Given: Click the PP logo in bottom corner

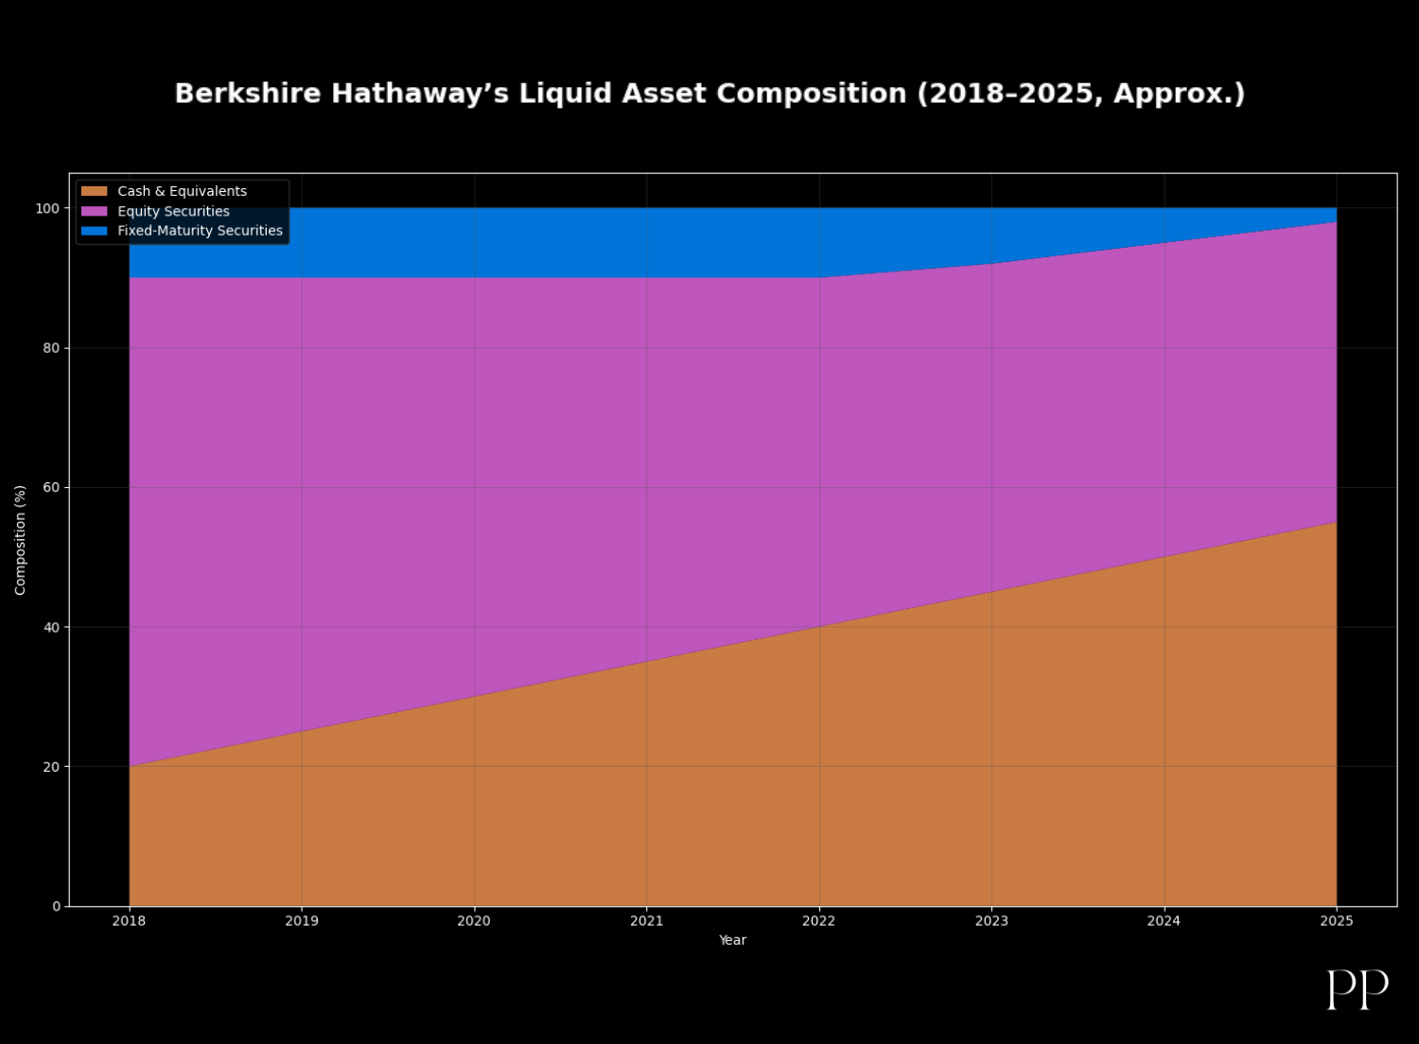Looking at the screenshot, I should (1357, 989).
